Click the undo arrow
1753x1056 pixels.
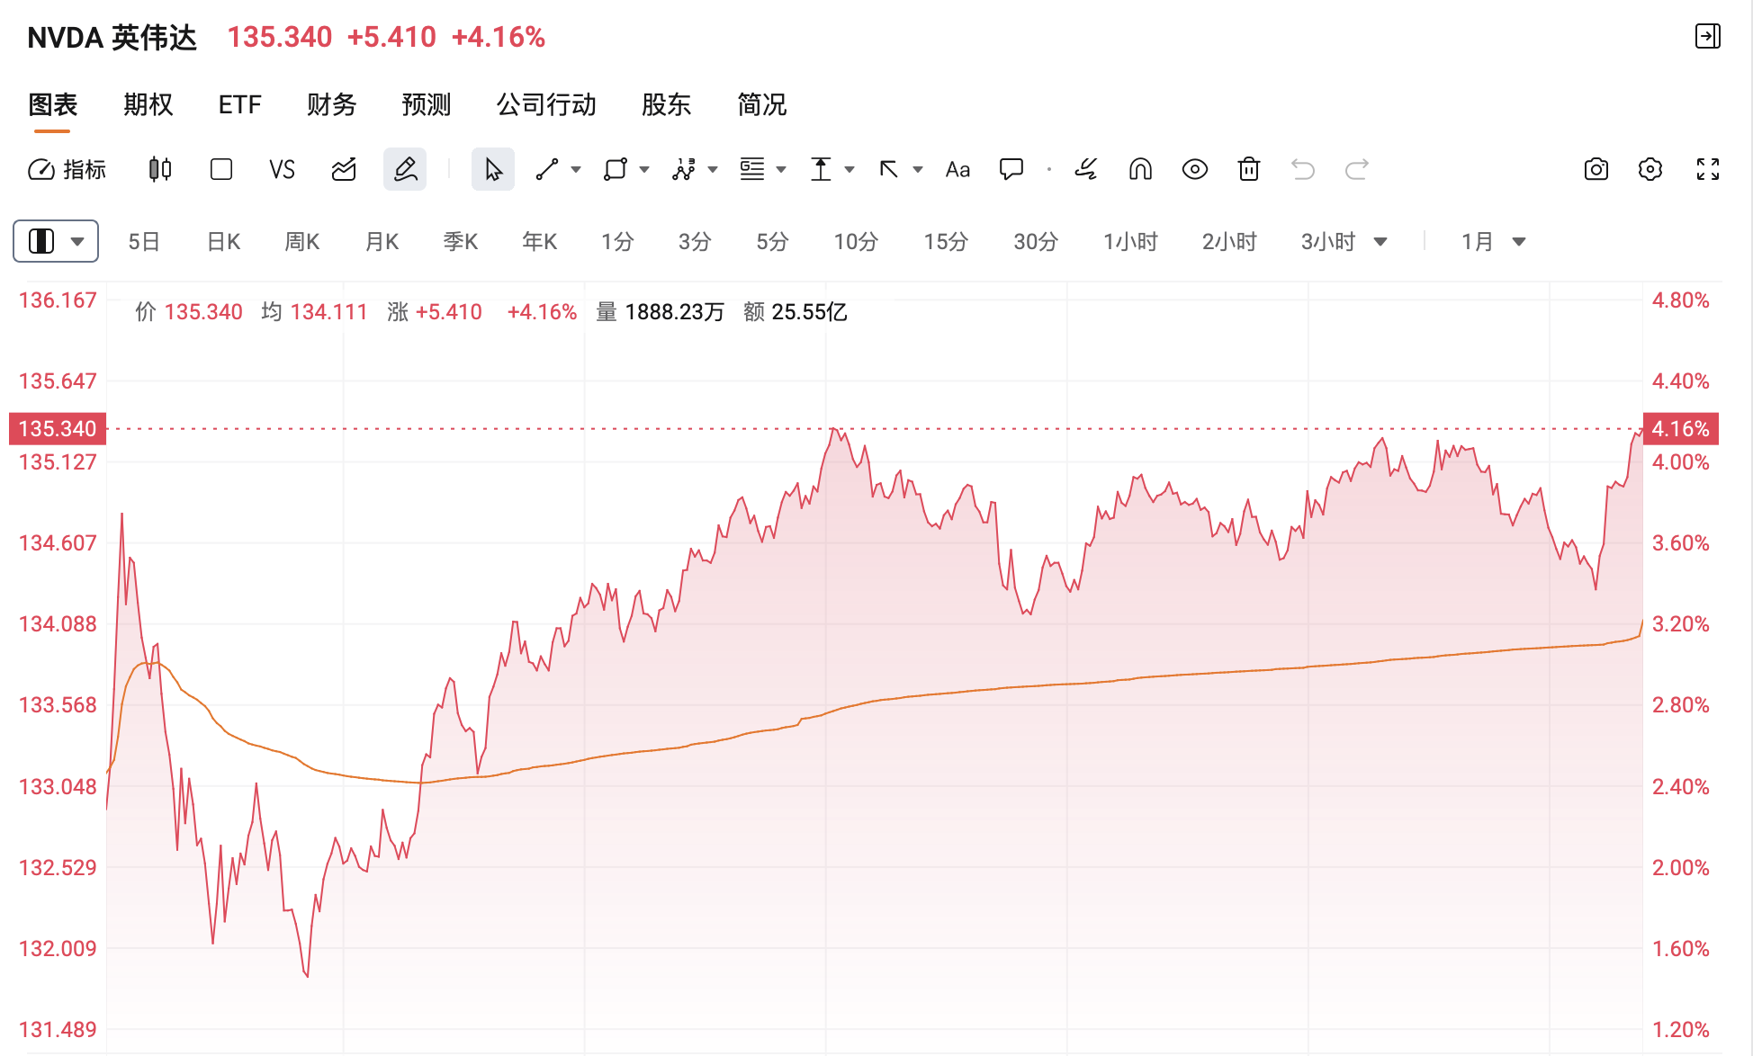point(1303,169)
